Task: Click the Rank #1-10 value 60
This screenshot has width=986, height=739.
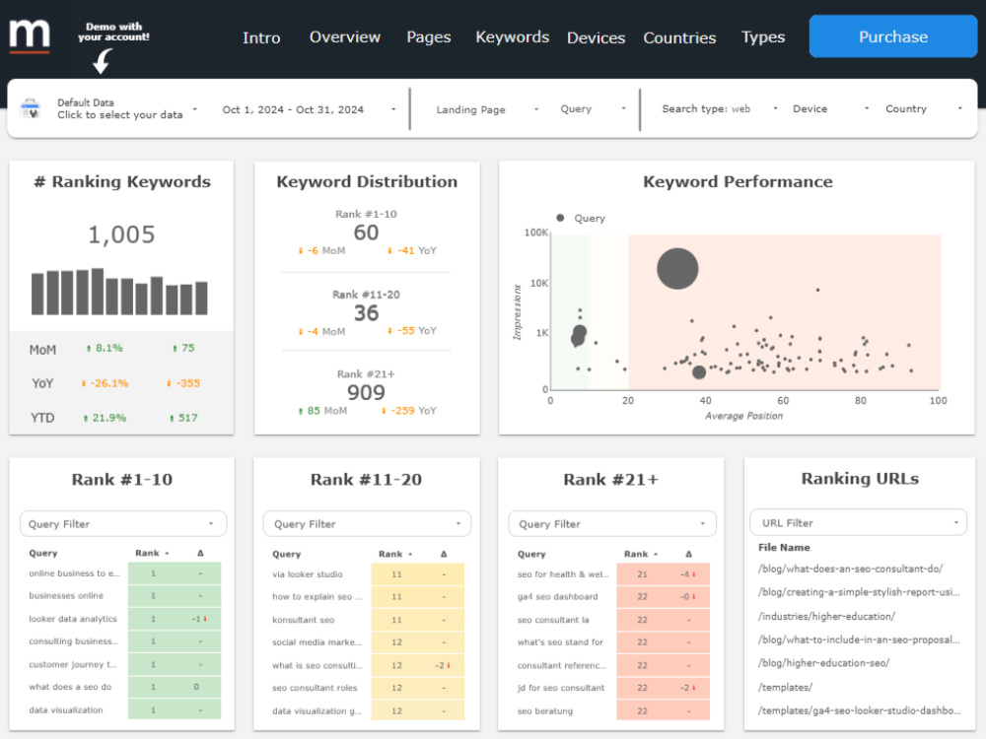Action: 366,233
